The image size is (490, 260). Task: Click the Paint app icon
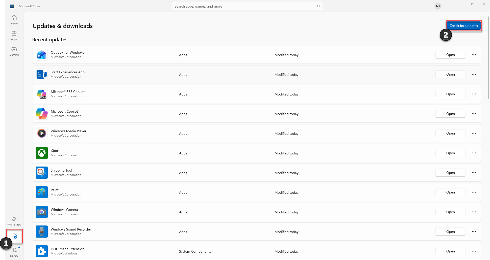click(42, 192)
